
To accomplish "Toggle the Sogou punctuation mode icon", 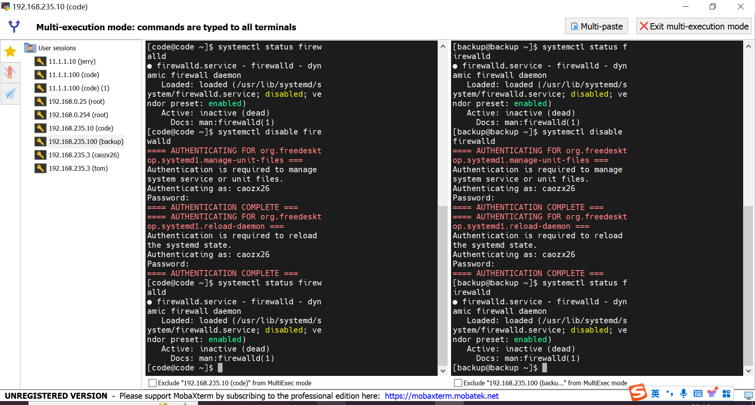I will pyautogui.click(x=669, y=394).
